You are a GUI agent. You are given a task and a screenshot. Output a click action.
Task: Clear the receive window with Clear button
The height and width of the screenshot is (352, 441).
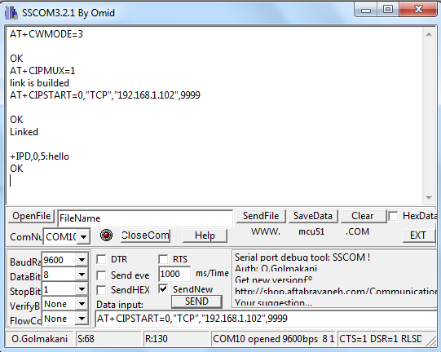click(x=363, y=216)
